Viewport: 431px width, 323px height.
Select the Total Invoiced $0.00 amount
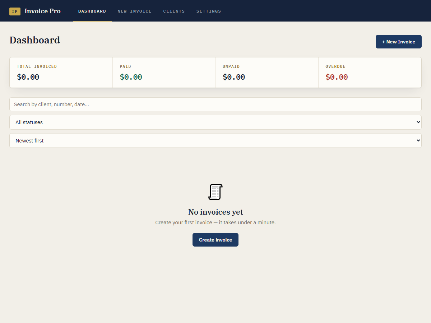pyautogui.click(x=28, y=77)
